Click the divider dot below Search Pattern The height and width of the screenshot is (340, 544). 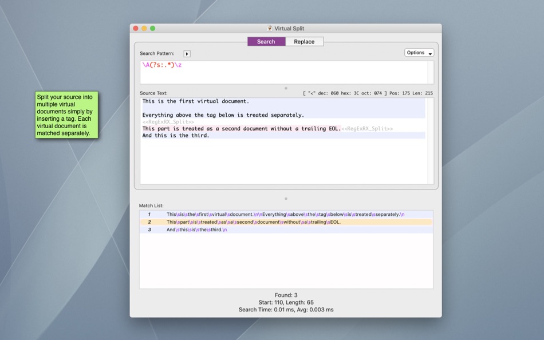pyautogui.click(x=286, y=88)
